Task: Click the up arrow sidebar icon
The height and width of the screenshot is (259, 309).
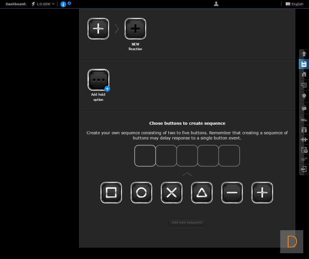Action: click(304, 54)
